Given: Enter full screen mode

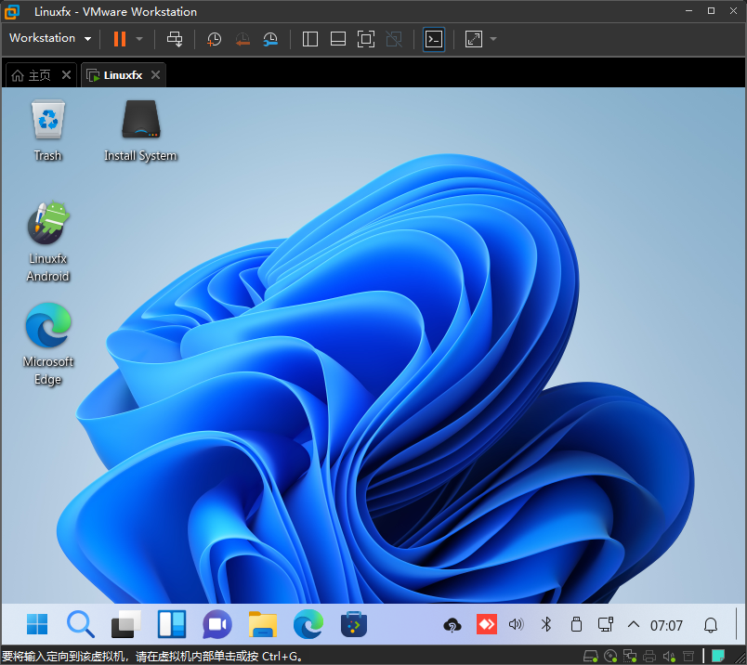Looking at the screenshot, I should pyautogui.click(x=365, y=39).
